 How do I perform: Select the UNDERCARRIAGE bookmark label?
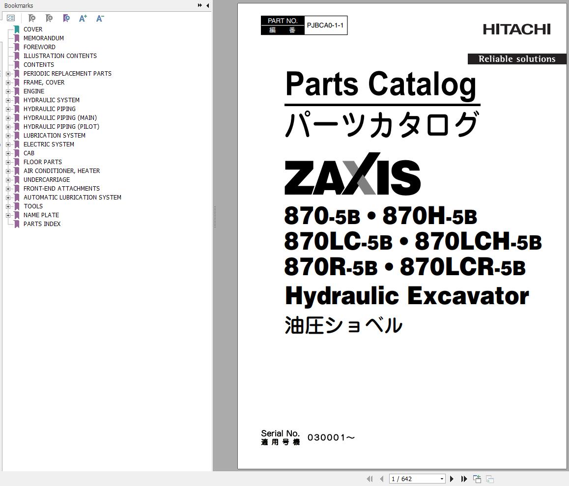[47, 180]
